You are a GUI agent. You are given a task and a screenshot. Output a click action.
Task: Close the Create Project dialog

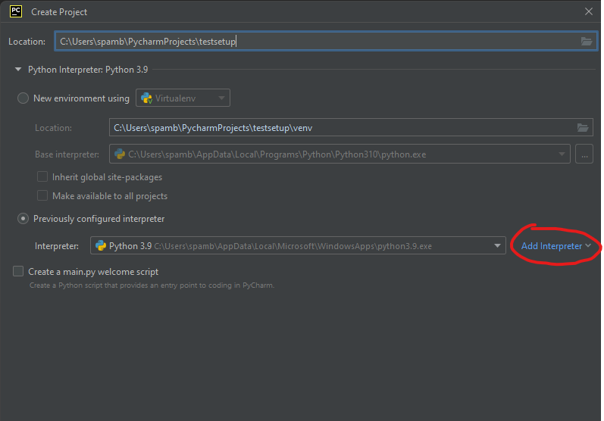coord(589,11)
